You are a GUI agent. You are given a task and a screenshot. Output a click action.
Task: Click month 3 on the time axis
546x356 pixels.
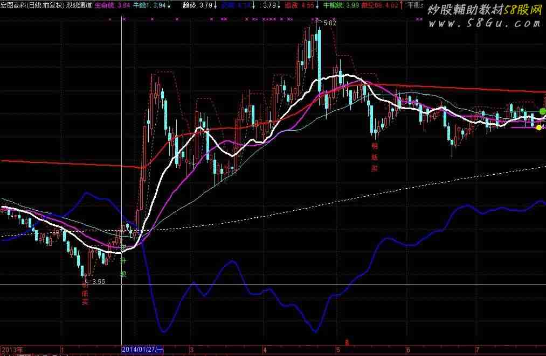(x=191, y=350)
